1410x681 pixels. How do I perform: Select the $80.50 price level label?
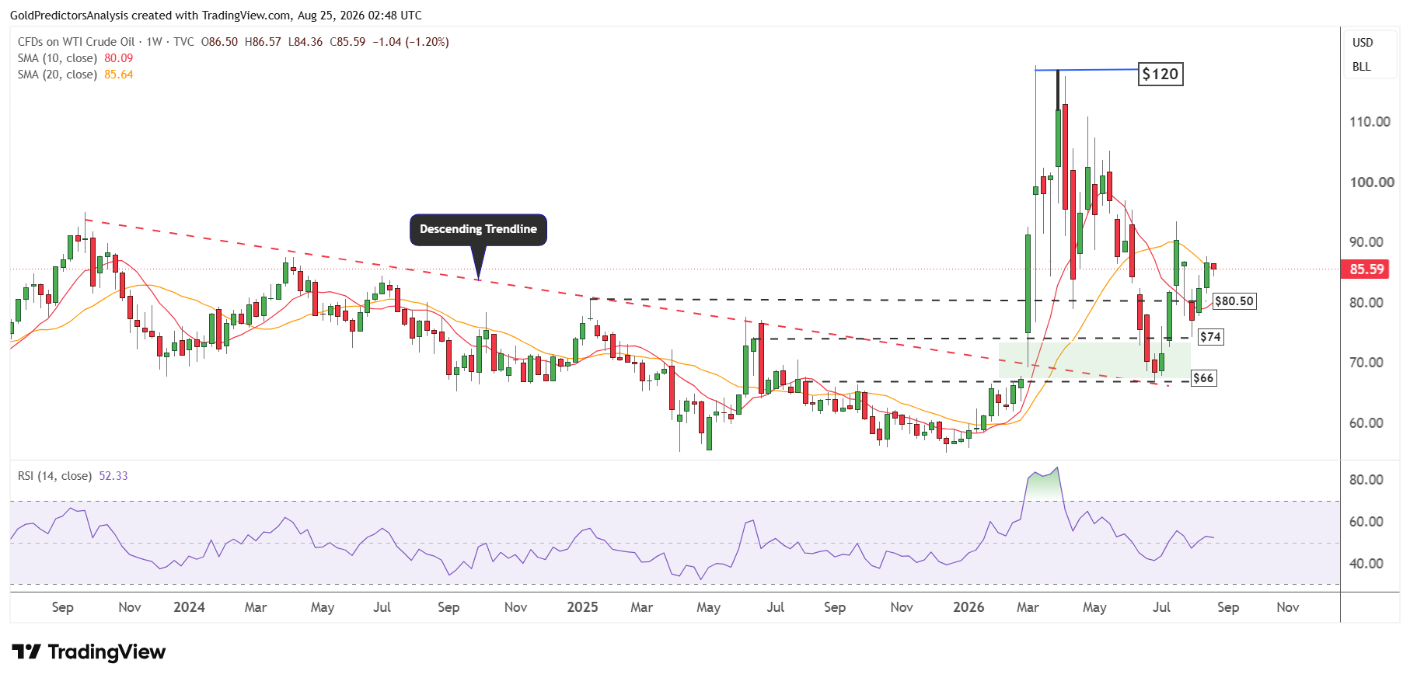pos(1234,301)
